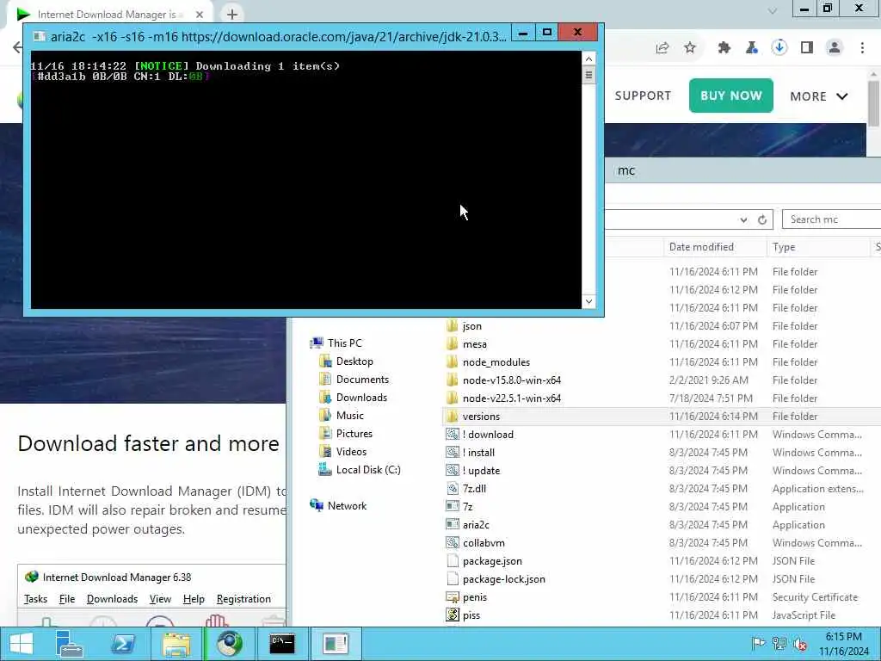The image size is (881, 661).
Task: Close the Internet Download Manager tab
Action: (x=200, y=15)
